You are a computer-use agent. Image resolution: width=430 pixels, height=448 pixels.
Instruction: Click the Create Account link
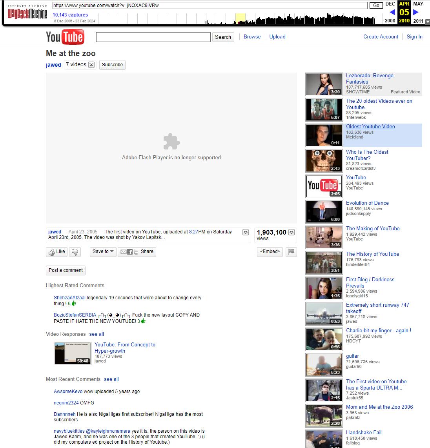381,36
